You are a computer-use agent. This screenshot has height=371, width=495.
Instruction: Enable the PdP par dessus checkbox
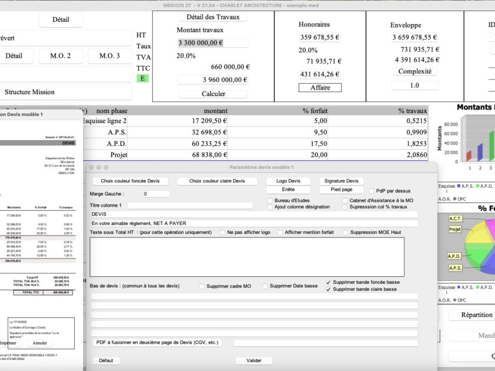click(372, 191)
